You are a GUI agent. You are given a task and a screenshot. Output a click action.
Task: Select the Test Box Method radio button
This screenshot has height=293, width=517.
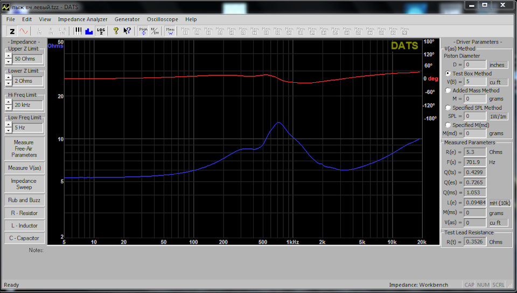pos(448,74)
